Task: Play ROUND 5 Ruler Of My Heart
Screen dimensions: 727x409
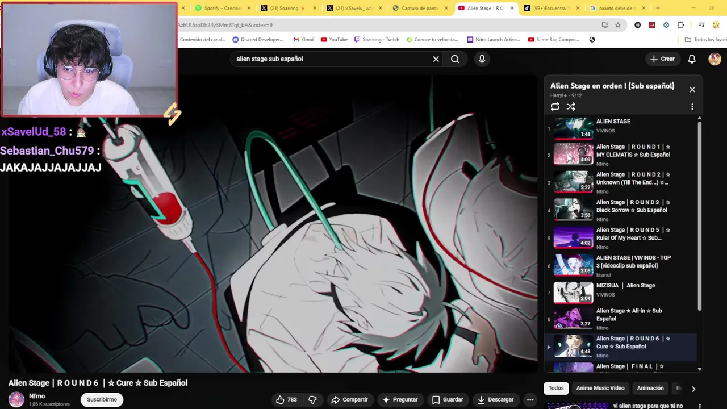Action: (x=620, y=237)
